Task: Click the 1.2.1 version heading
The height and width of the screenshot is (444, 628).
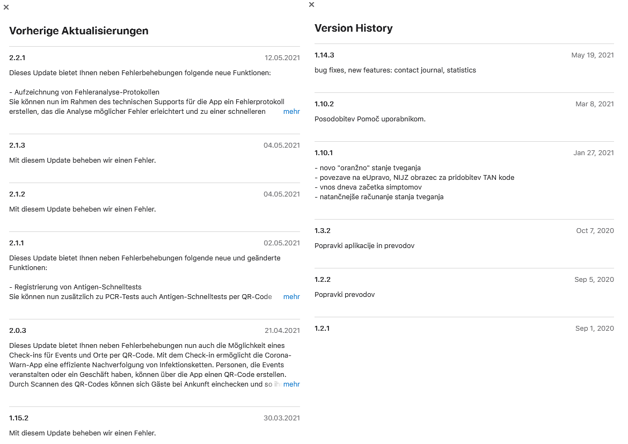Action: click(x=322, y=329)
